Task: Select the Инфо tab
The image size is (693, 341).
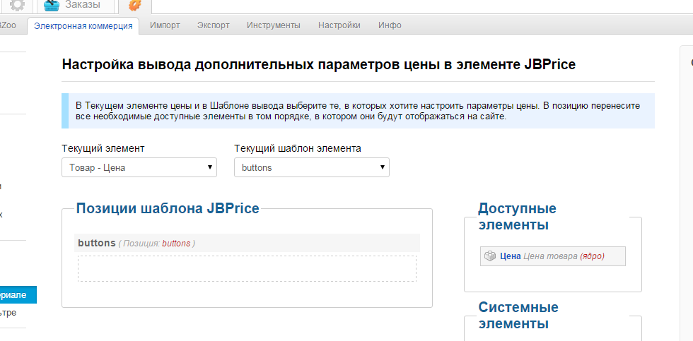Action: point(390,25)
